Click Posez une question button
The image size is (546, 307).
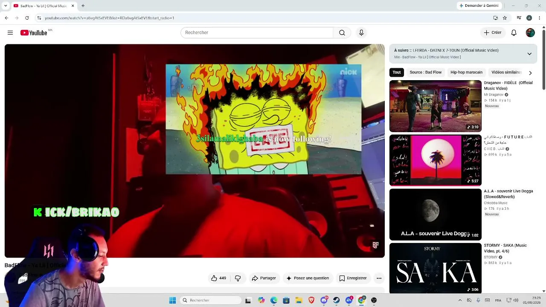coord(307,278)
